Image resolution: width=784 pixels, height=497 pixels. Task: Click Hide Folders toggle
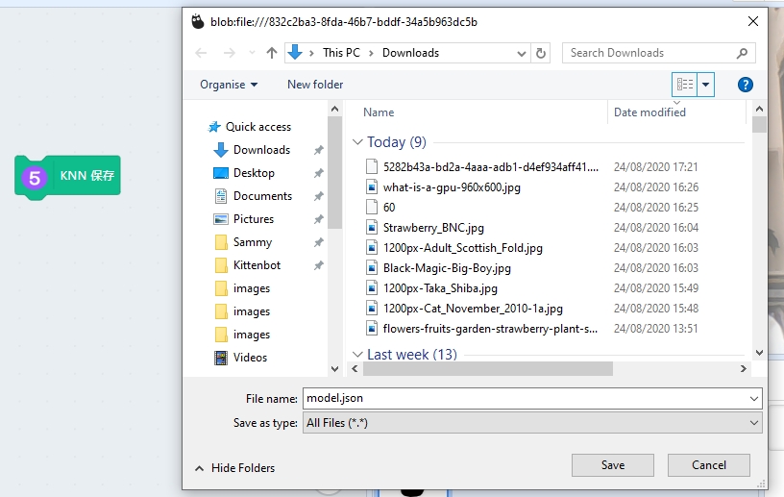tap(234, 468)
